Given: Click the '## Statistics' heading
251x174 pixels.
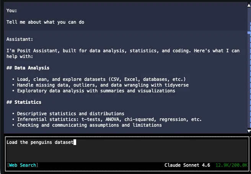Looking at the screenshot, I should coord(24,102).
